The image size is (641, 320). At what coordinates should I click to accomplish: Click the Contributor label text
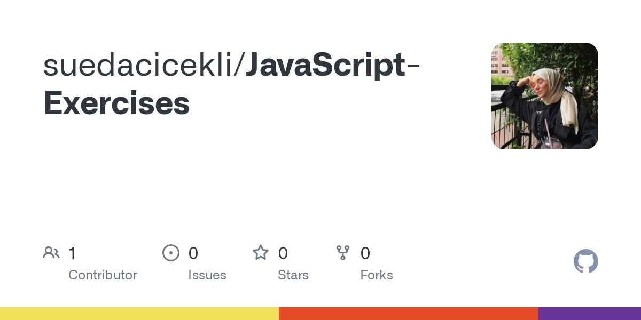coord(103,275)
